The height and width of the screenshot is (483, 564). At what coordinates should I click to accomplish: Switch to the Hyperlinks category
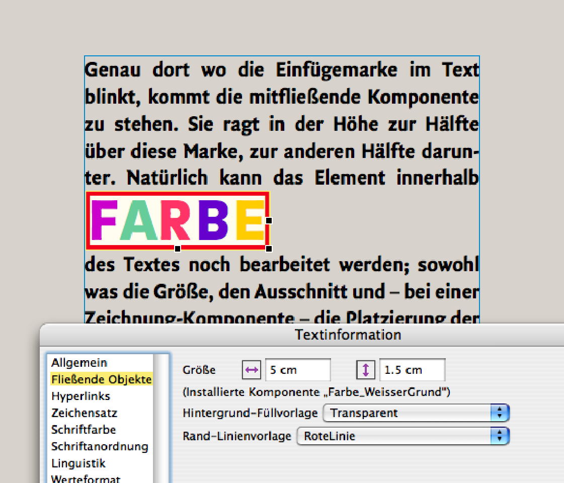click(80, 396)
